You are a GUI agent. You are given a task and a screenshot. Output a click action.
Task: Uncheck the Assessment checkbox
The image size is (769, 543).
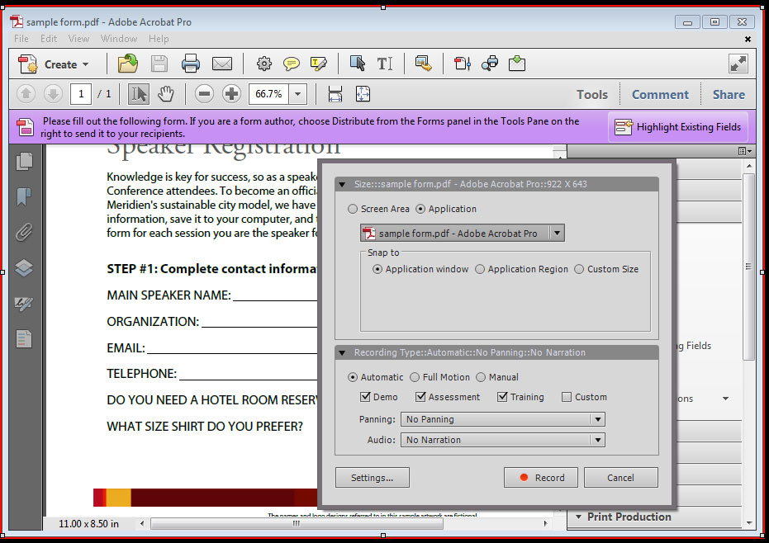pos(420,397)
